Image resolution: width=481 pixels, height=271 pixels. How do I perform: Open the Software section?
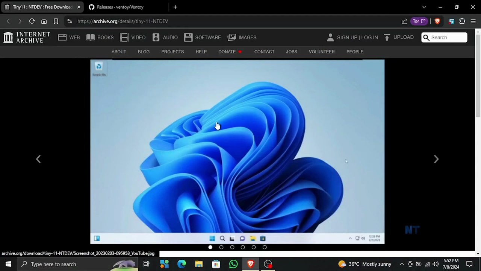point(203,37)
